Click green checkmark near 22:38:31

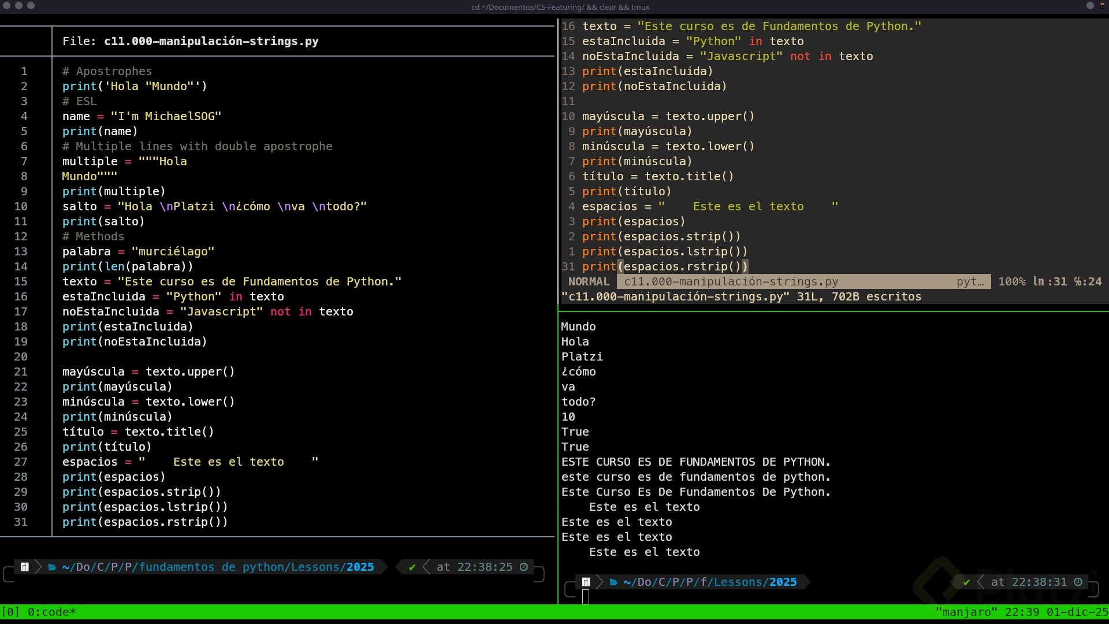pyautogui.click(x=966, y=582)
